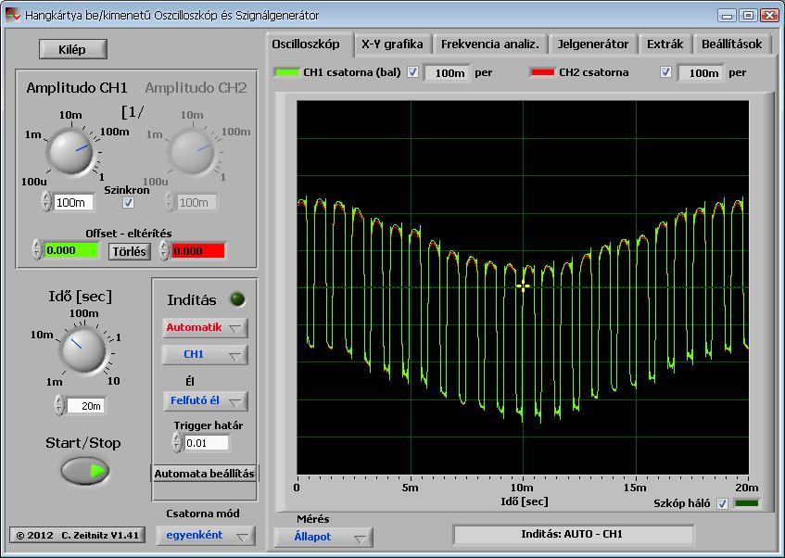
Task: Click the Amplitudo CH1 knob
Action: point(70,151)
